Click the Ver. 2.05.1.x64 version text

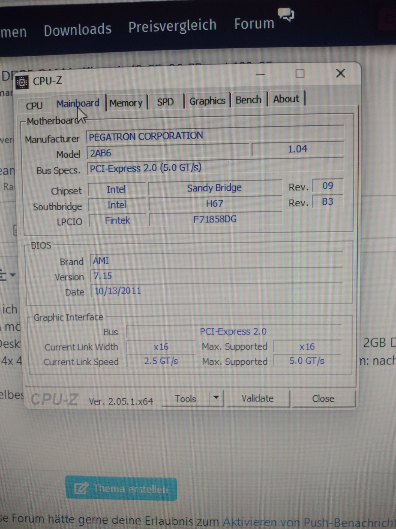click(121, 401)
